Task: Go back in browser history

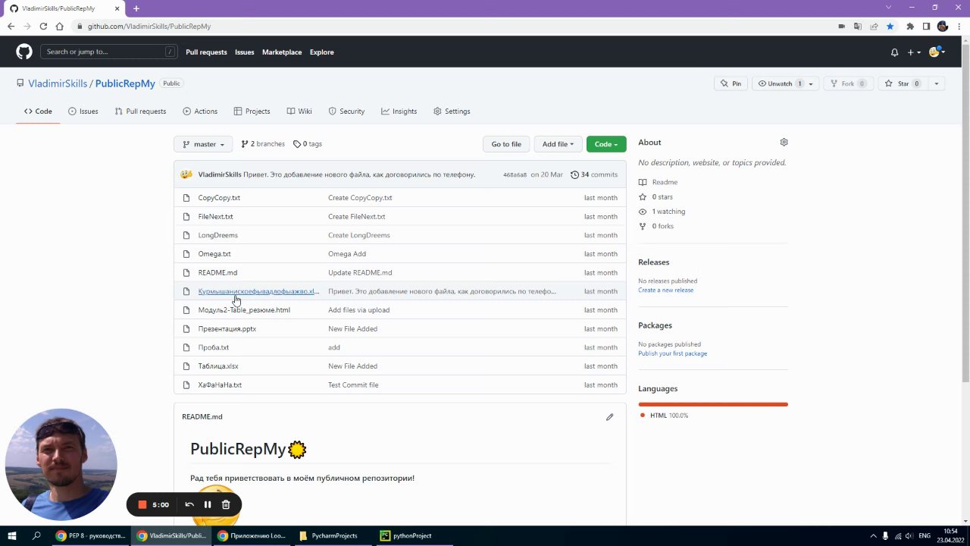Action: pyautogui.click(x=11, y=26)
